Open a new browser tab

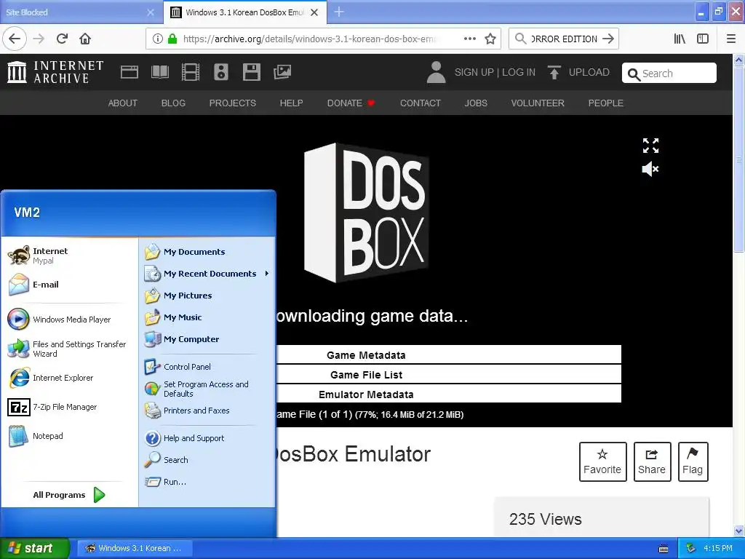tap(339, 12)
